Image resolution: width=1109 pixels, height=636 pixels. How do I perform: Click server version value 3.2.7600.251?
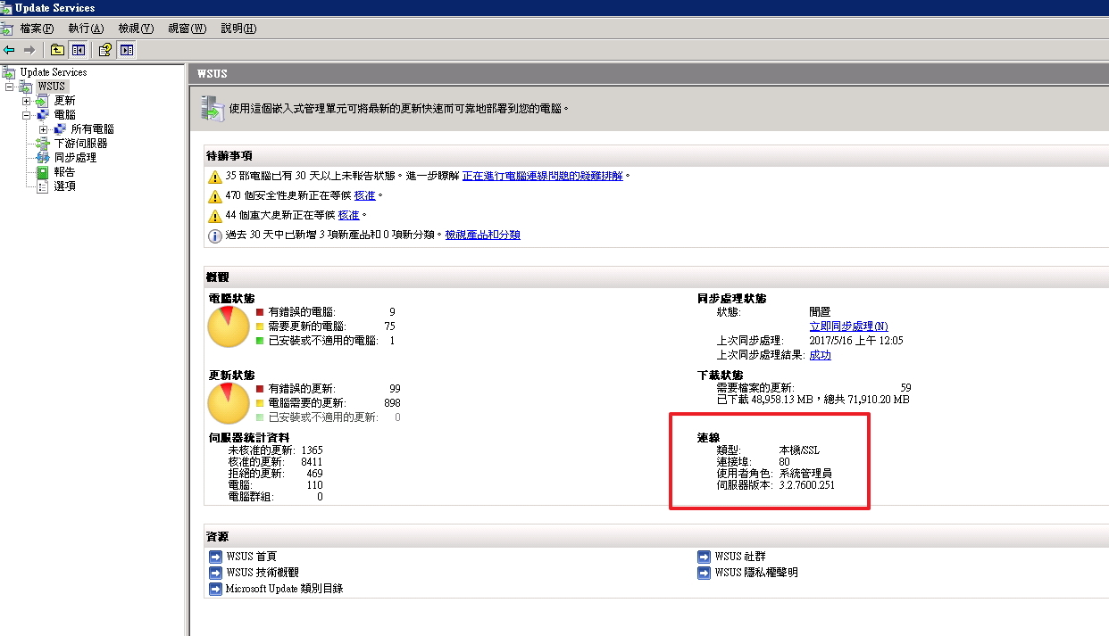(x=807, y=485)
